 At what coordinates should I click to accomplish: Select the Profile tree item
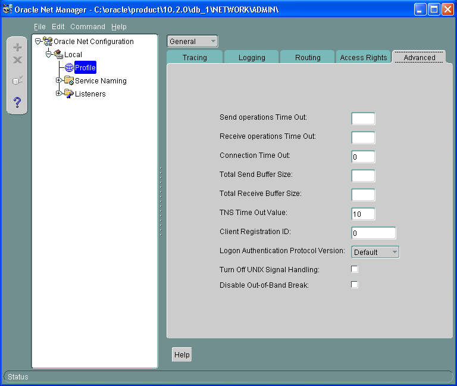tap(85, 67)
